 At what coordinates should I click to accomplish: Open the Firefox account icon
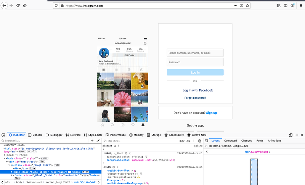coord(292,6)
